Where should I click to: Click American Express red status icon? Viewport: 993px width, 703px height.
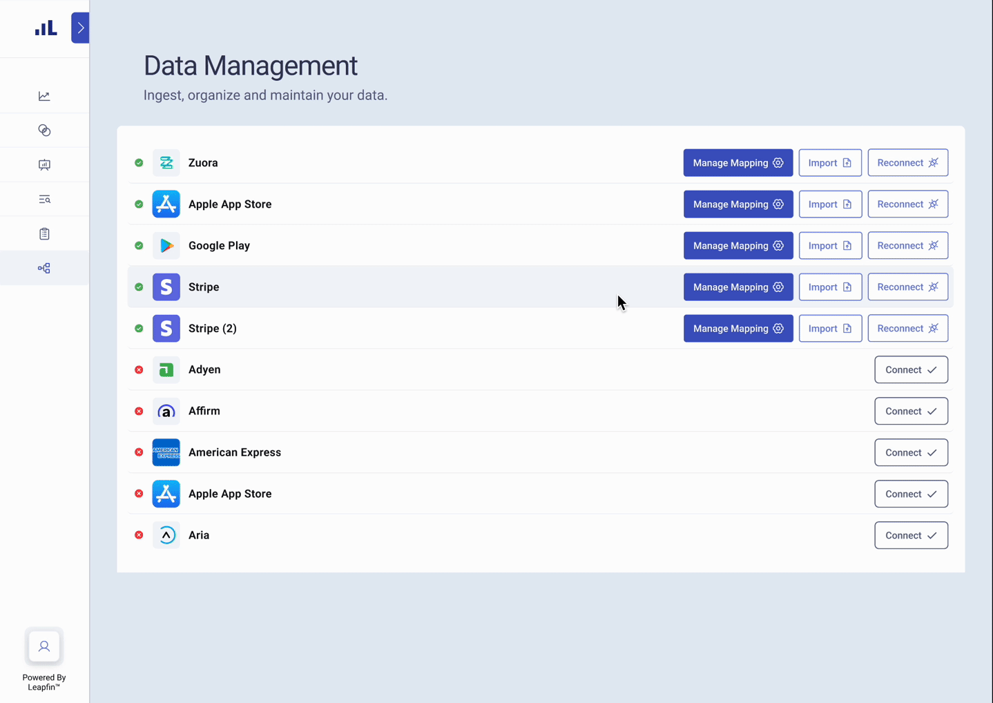pyautogui.click(x=139, y=452)
